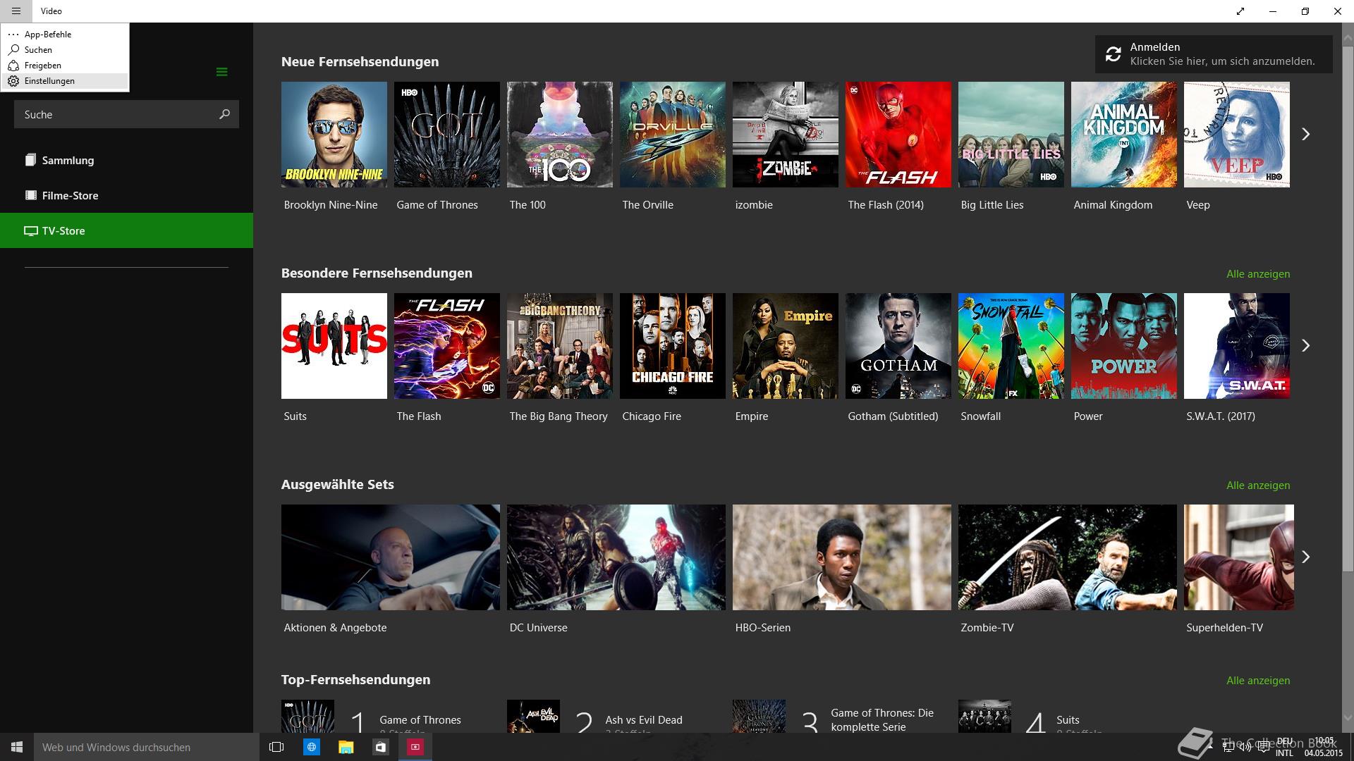This screenshot has width=1354, height=761.
Task: Open izombie poster
Action: [x=786, y=135]
